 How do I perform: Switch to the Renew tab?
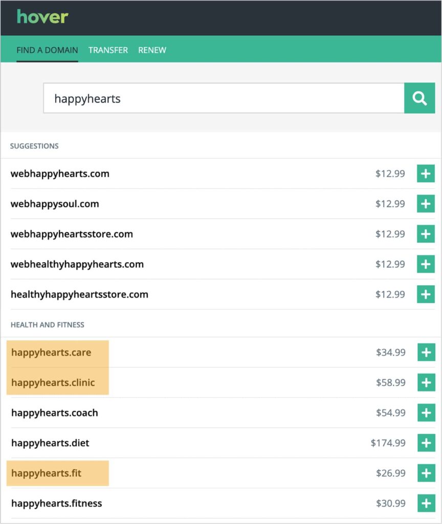coord(152,50)
